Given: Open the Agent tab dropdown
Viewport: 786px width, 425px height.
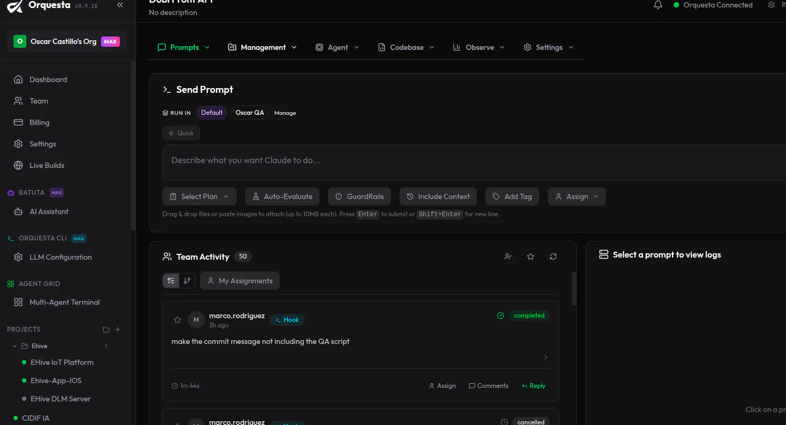Looking at the screenshot, I should [337, 47].
